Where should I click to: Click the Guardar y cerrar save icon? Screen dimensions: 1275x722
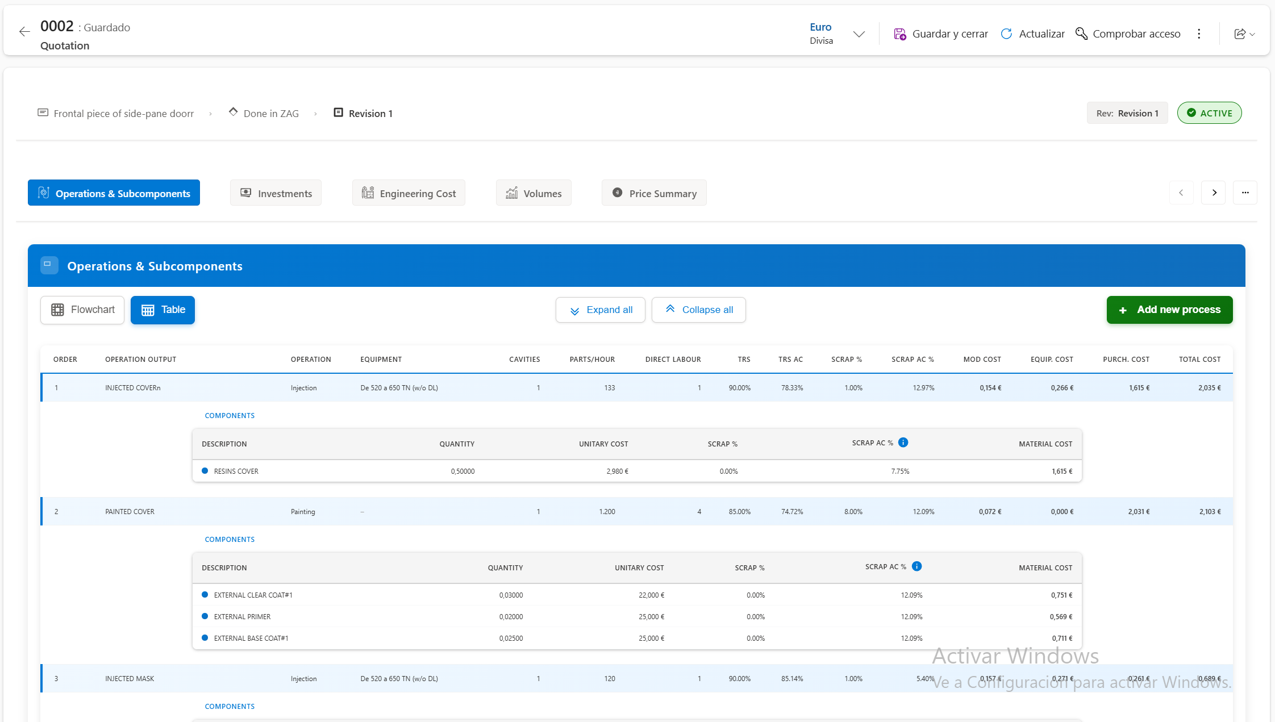[899, 34]
